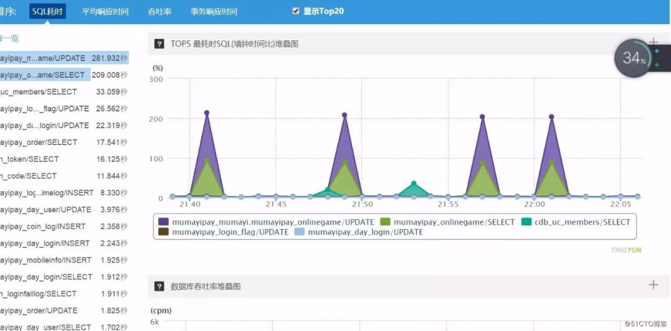
Task: Click help icon beside 数据库吞吐率堆叠图 title
Action: point(159,286)
